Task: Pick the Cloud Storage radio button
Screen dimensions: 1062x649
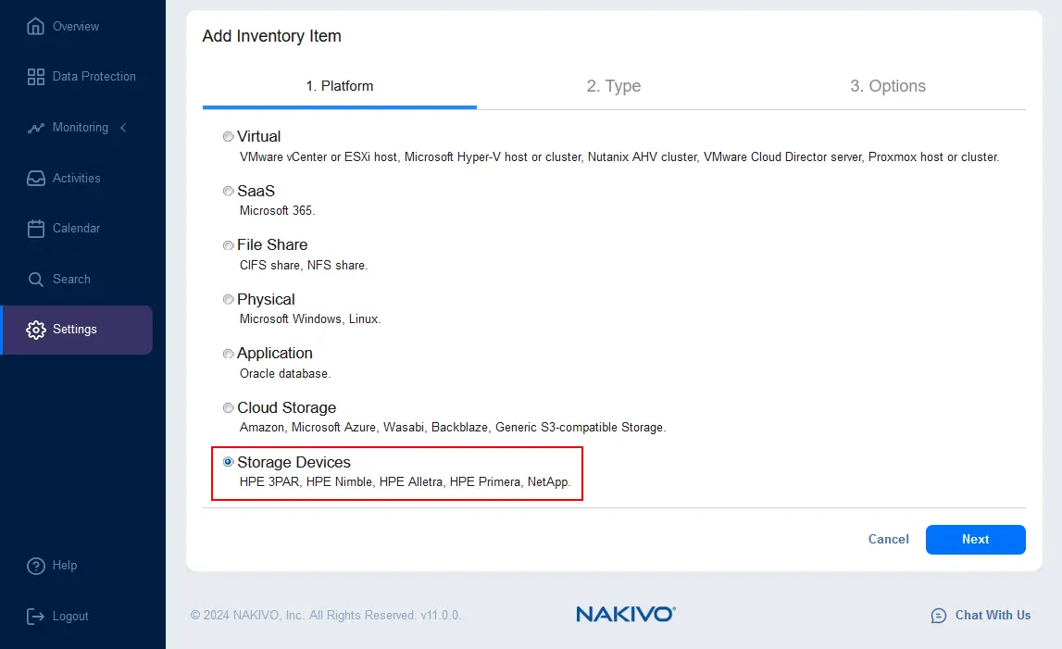Action: [229, 408]
